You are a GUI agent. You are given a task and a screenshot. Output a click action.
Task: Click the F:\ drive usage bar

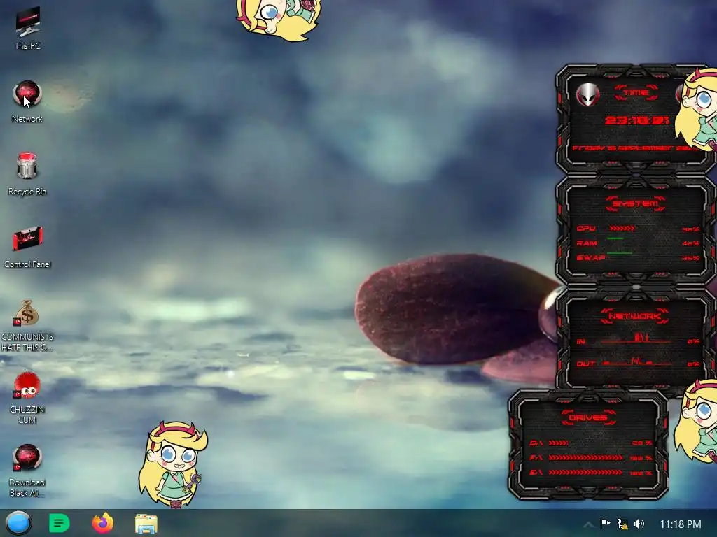(x=586, y=457)
